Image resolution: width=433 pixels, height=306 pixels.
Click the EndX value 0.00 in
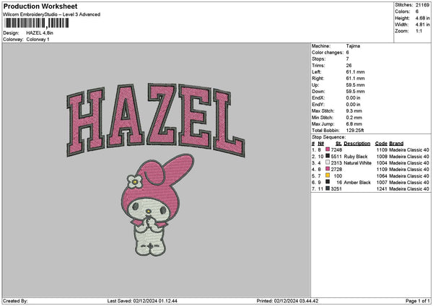(x=353, y=98)
